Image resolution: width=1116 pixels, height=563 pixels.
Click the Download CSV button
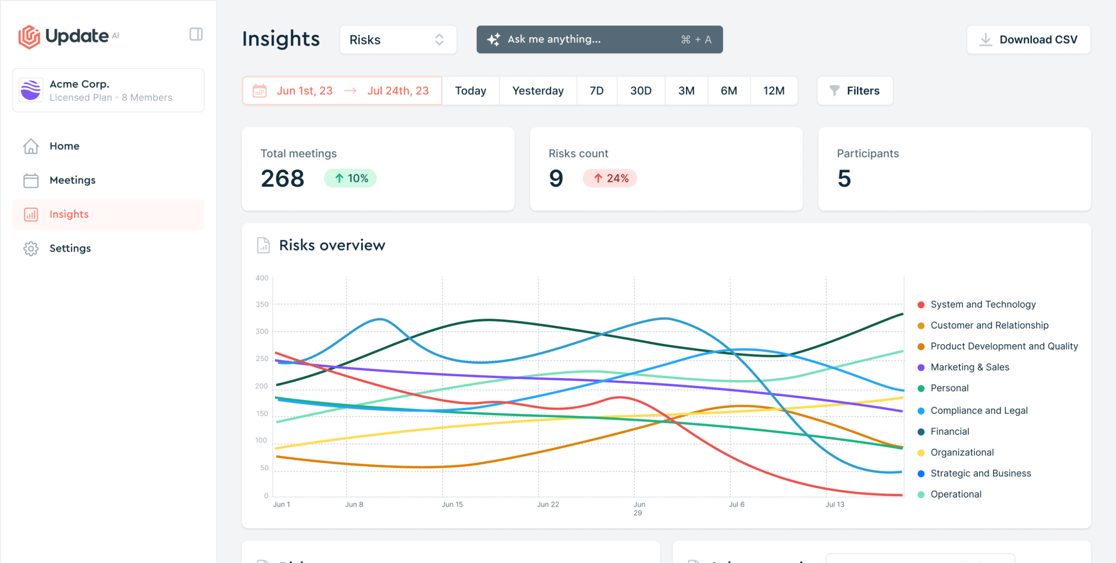pyautogui.click(x=1028, y=40)
